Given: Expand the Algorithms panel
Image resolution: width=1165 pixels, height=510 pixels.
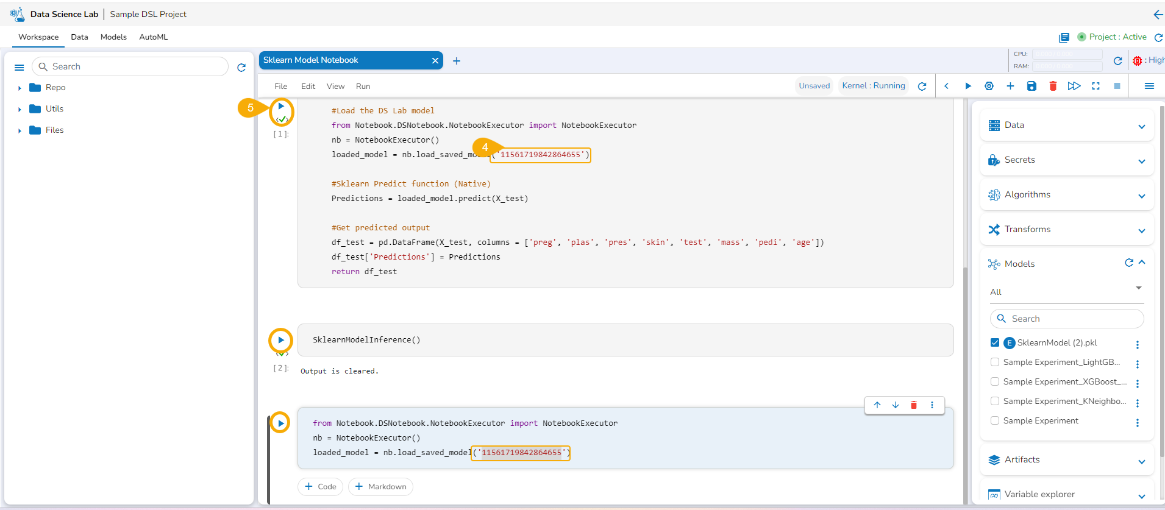Looking at the screenshot, I should (x=1141, y=196).
